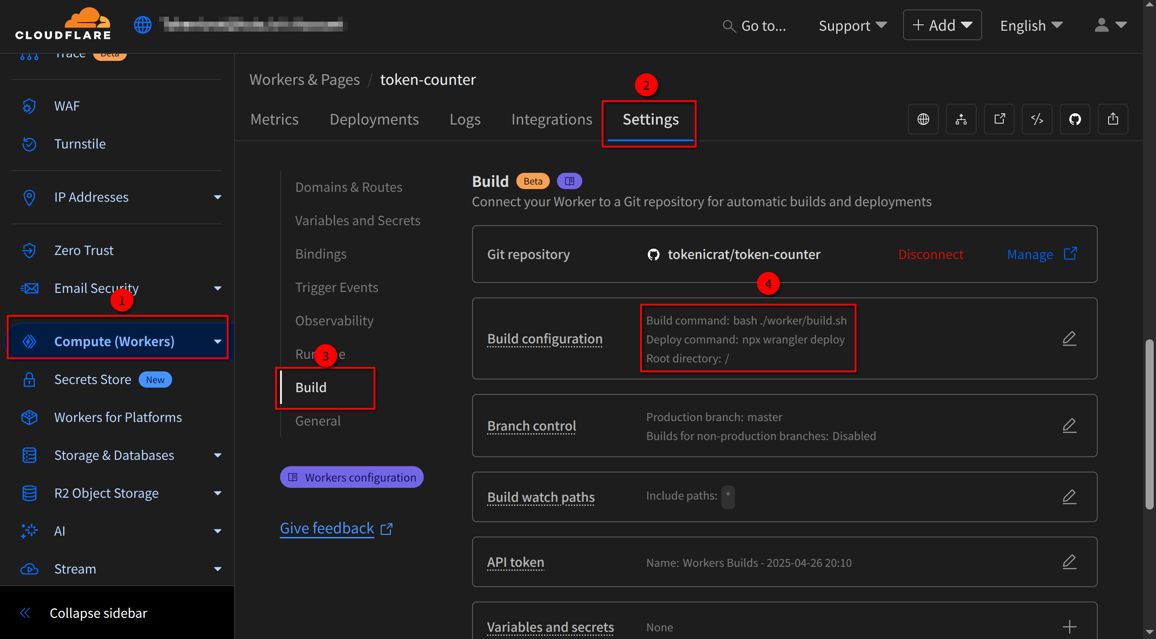Open the user profile menu
1156x639 pixels.
tap(1110, 25)
